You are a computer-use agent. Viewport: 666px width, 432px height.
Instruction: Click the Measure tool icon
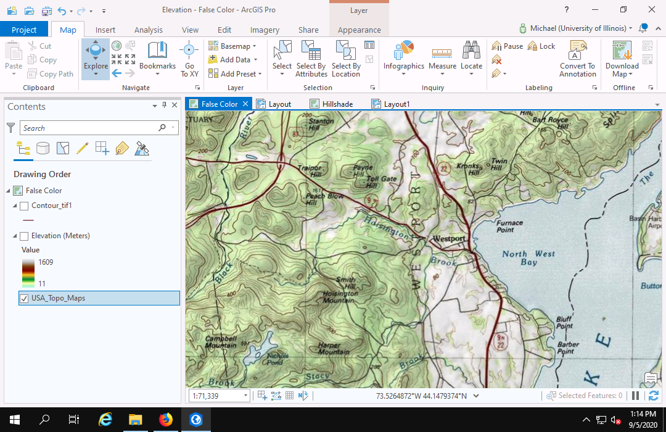point(442,56)
